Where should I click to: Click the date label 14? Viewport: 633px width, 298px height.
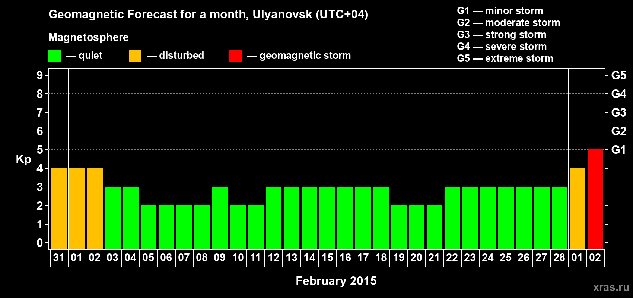(309, 257)
